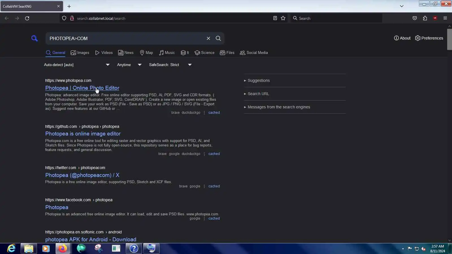Launch Internet Explorer from the taskbar
This screenshot has width=452, height=254.
pyautogui.click(x=11, y=248)
